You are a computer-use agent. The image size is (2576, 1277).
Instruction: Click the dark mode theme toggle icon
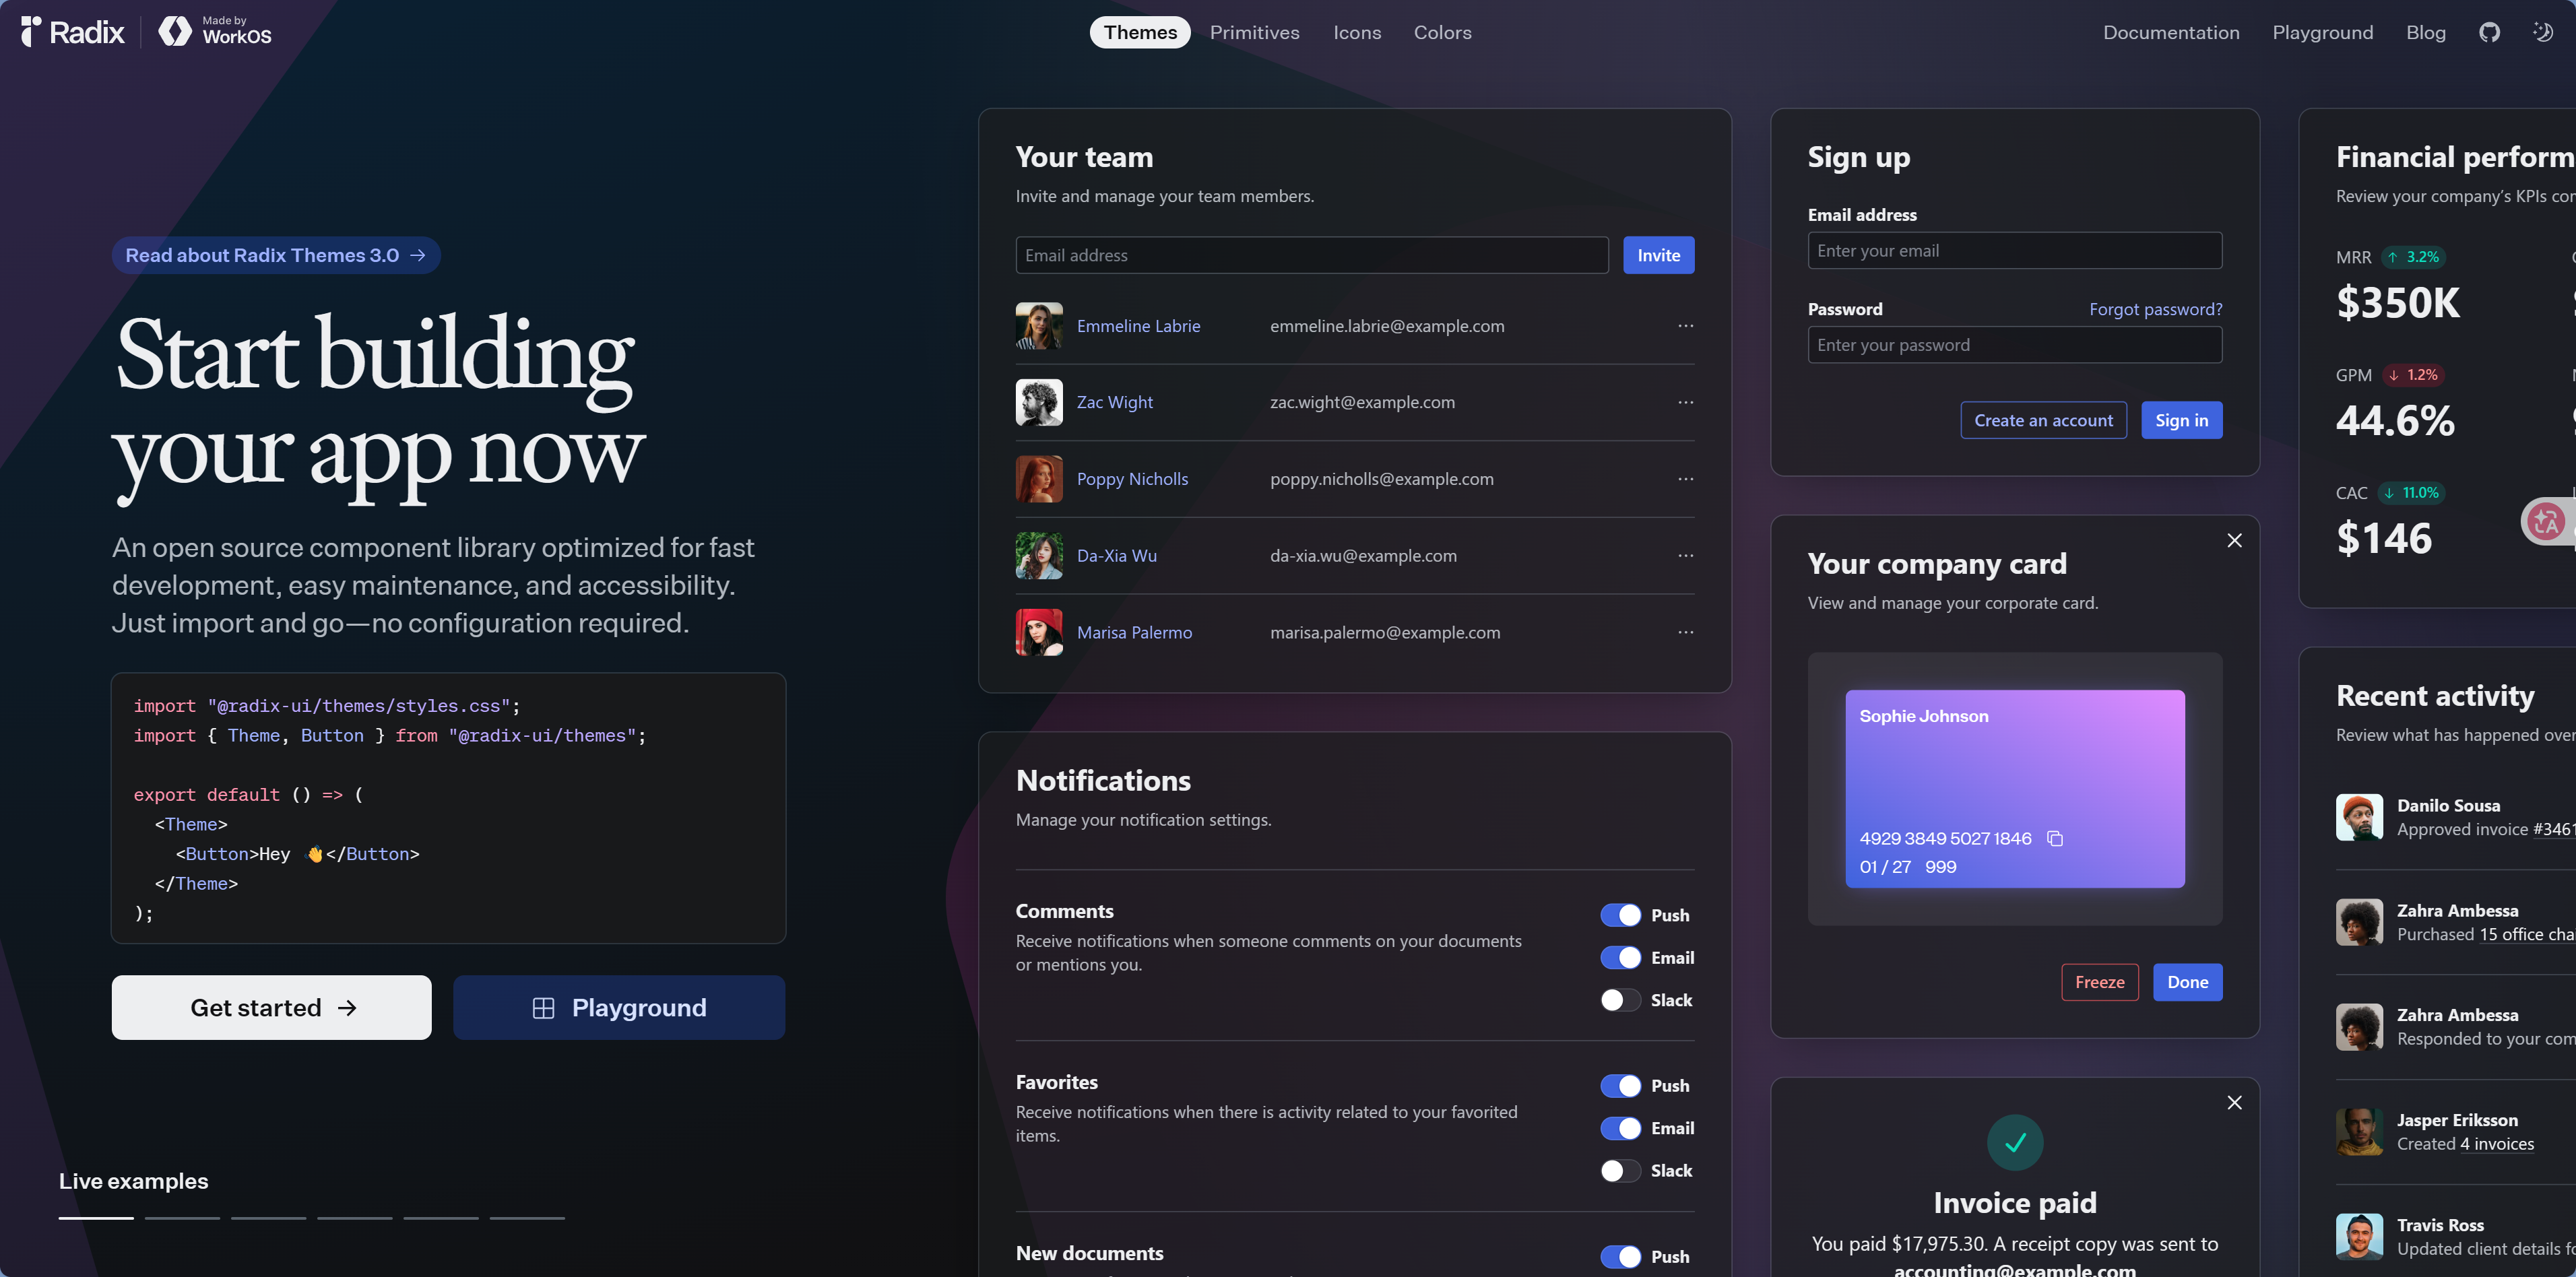coord(2542,32)
